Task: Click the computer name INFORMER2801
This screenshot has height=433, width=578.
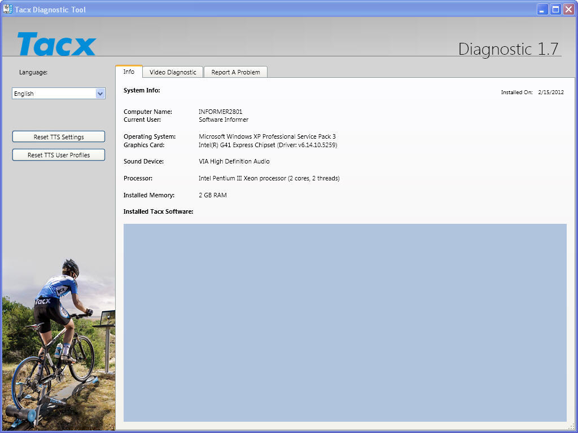Action: (221, 112)
